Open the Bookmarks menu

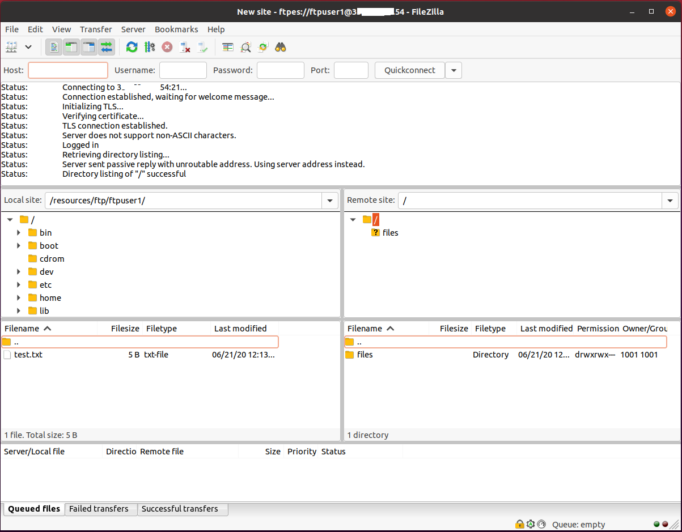[176, 29]
